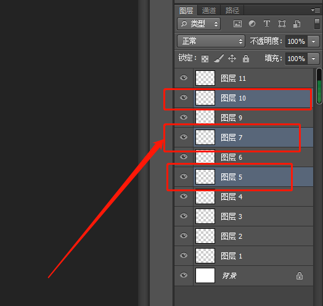Switch to the 路径 tab
Viewport: 323px width, 306px height.
coord(232,10)
